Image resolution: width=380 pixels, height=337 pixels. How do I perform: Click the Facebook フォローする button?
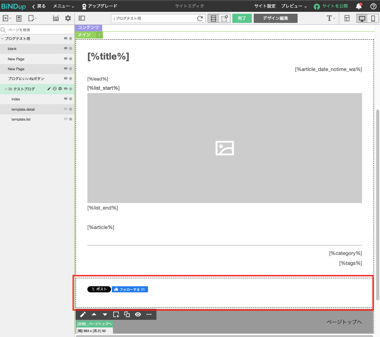[130, 289]
